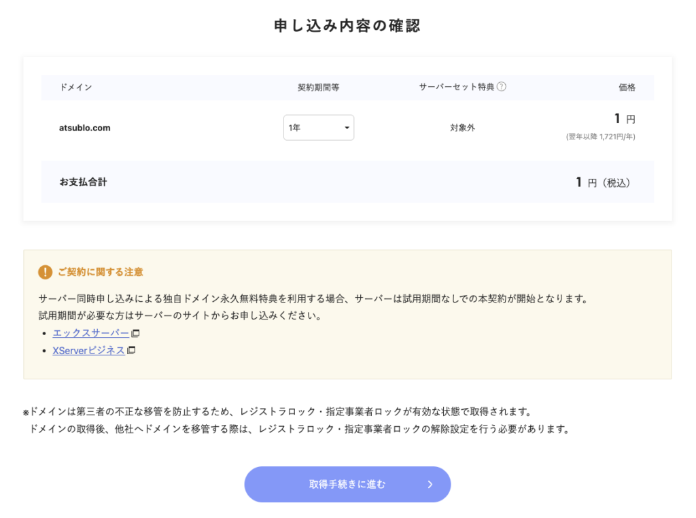
Task: Click the ご契約に関する注意 heading
Action: tap(100, 272)
